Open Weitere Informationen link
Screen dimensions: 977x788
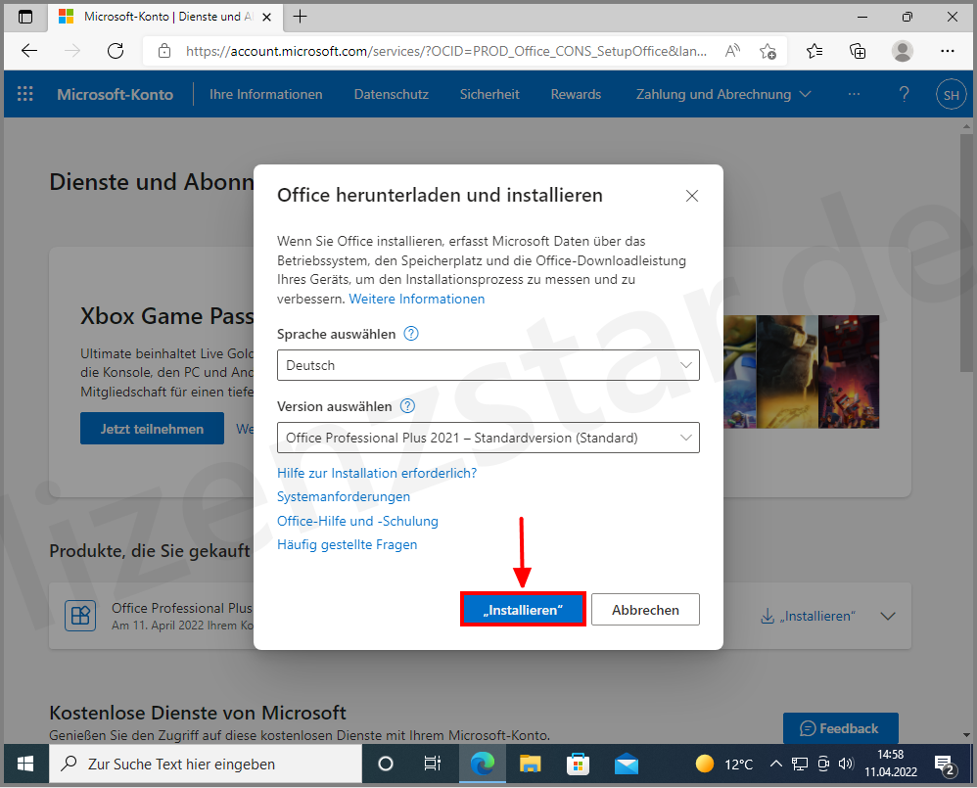(x=417, y=299)
